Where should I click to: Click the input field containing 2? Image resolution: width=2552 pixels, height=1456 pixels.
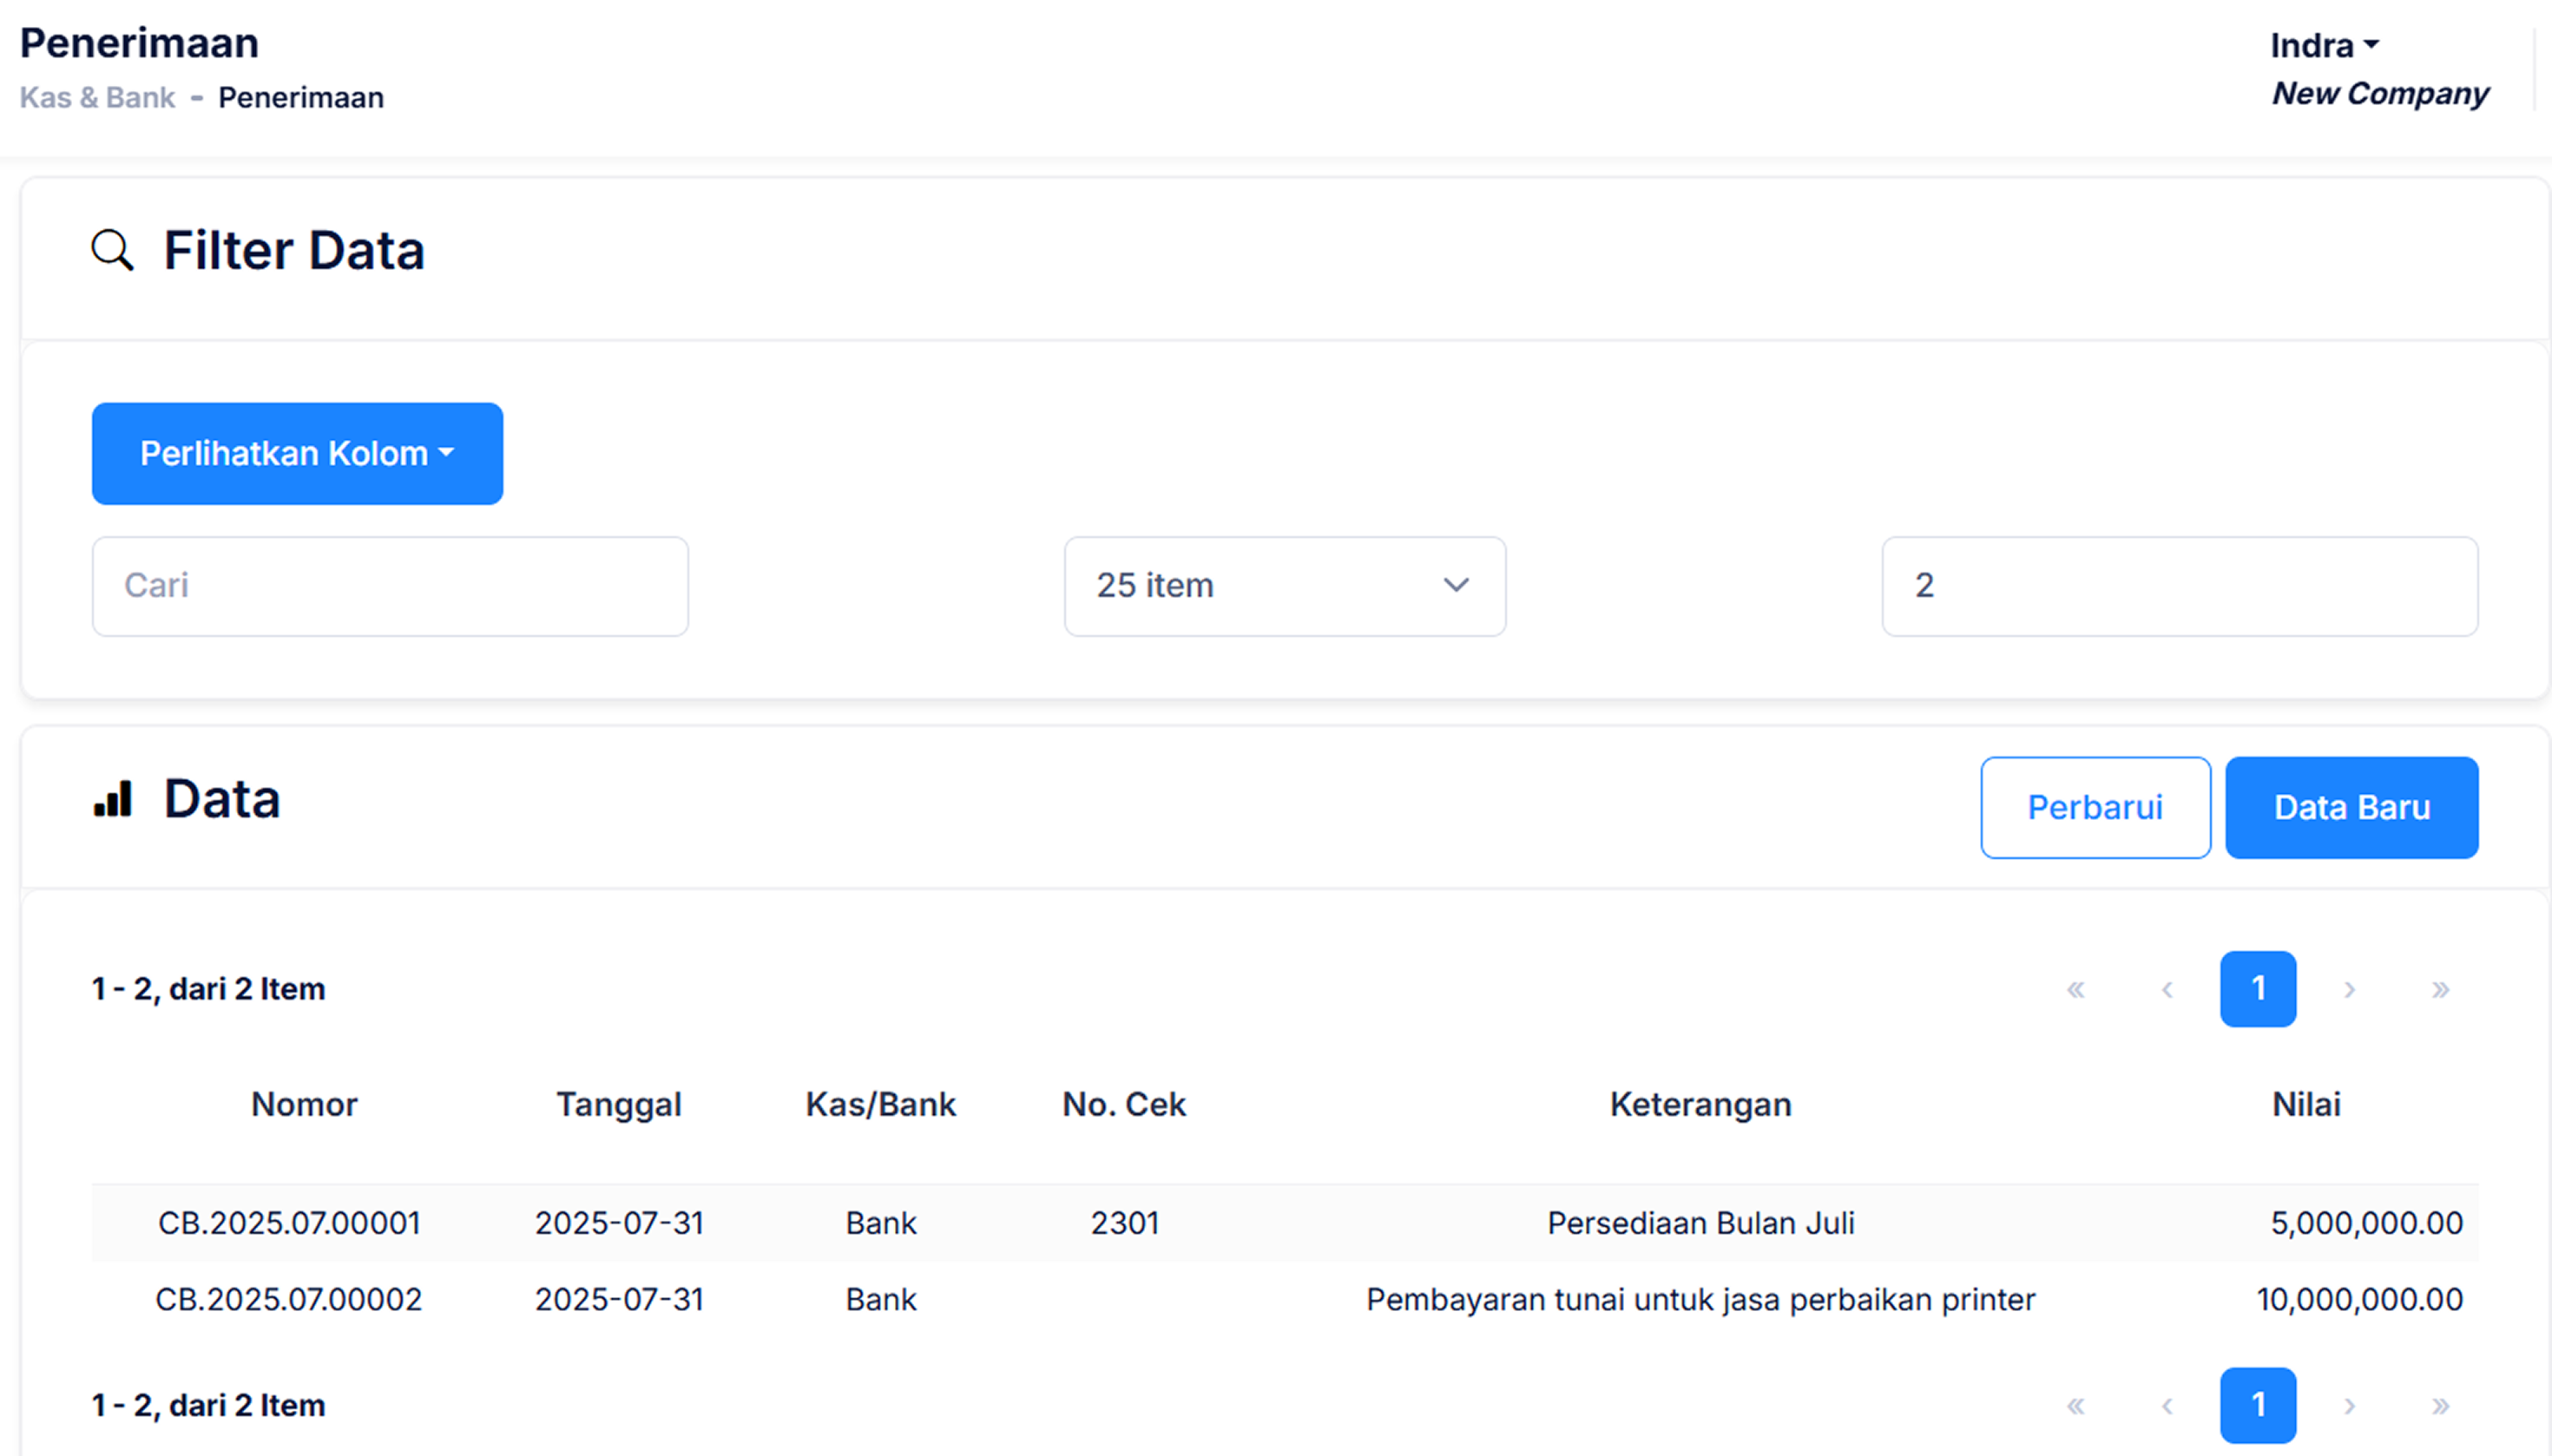(2179, 586)
